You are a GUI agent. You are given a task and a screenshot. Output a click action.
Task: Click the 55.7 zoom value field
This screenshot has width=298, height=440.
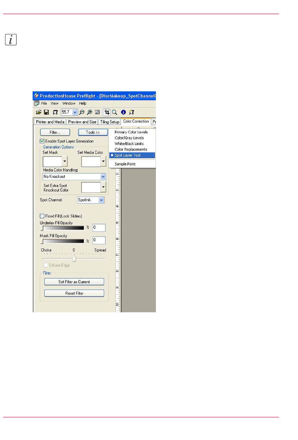point(67,112)
